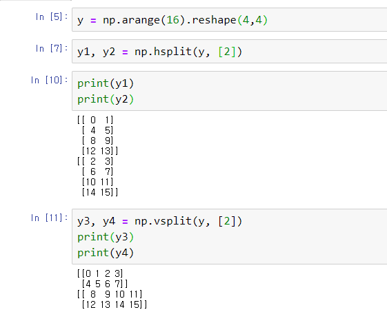Image resolution: width=387 pixels, height=312 pixels.
Task: Click output row [ 8 9]
Action: click(x=97, y=141)
